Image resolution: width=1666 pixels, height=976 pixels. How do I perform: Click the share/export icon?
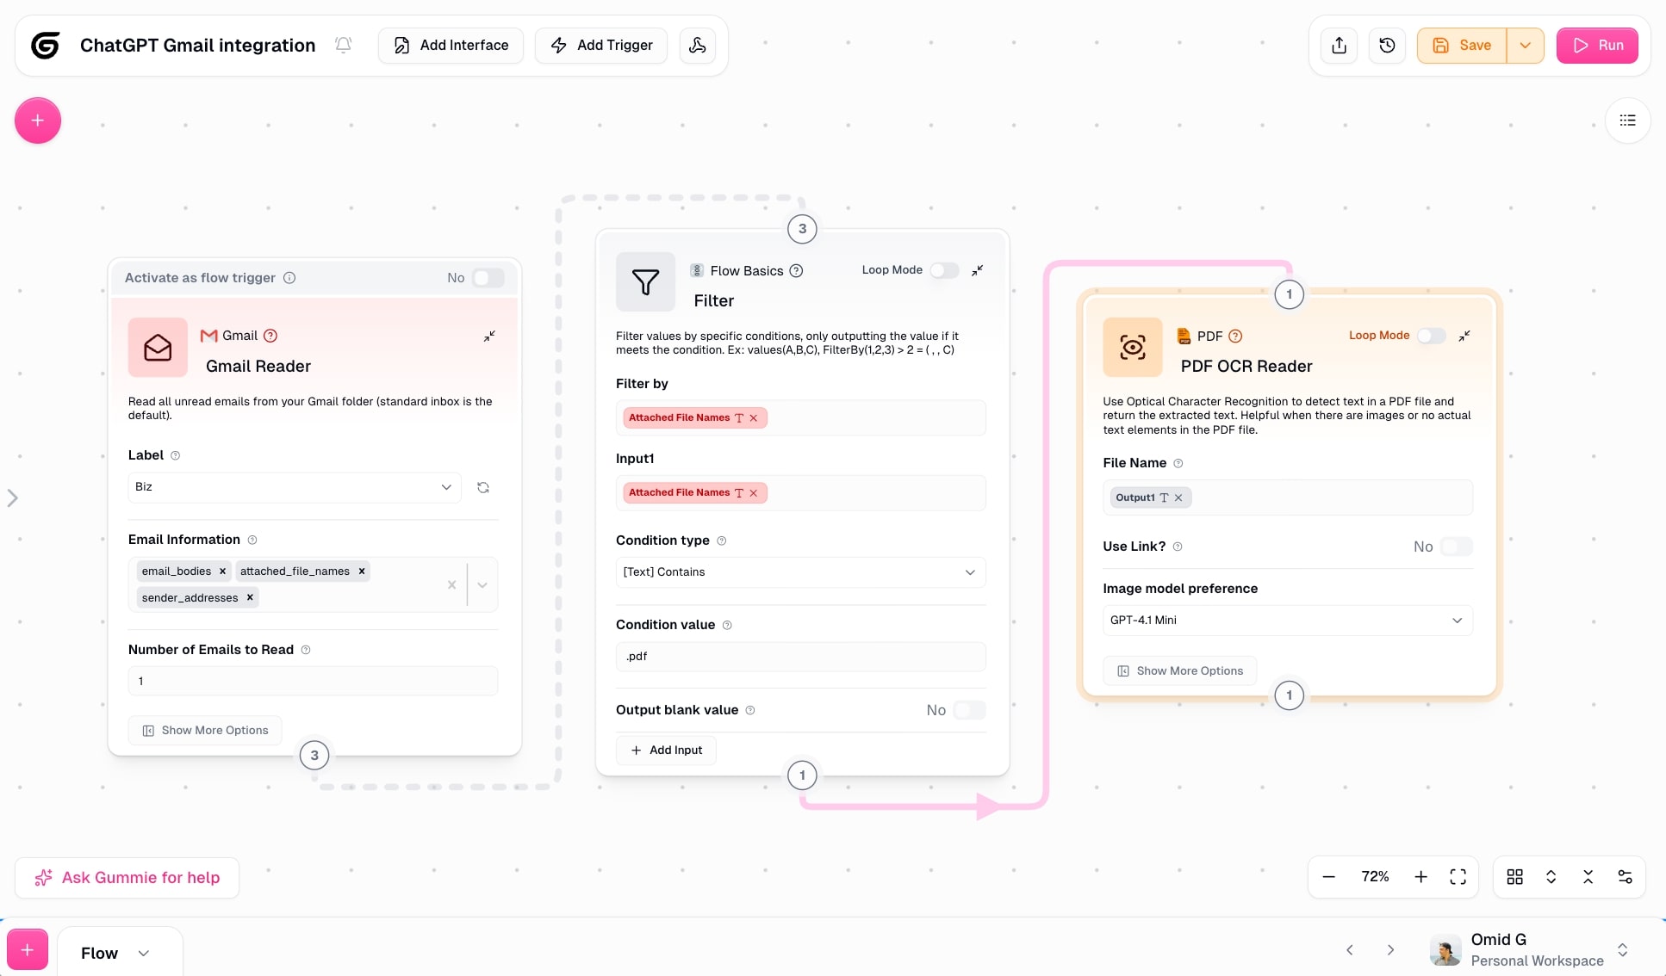click(1339, 46)
